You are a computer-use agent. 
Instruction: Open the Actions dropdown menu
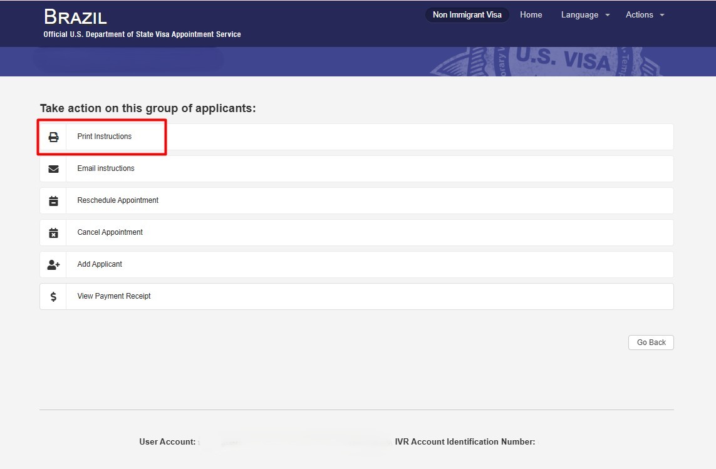coord(640,14)
